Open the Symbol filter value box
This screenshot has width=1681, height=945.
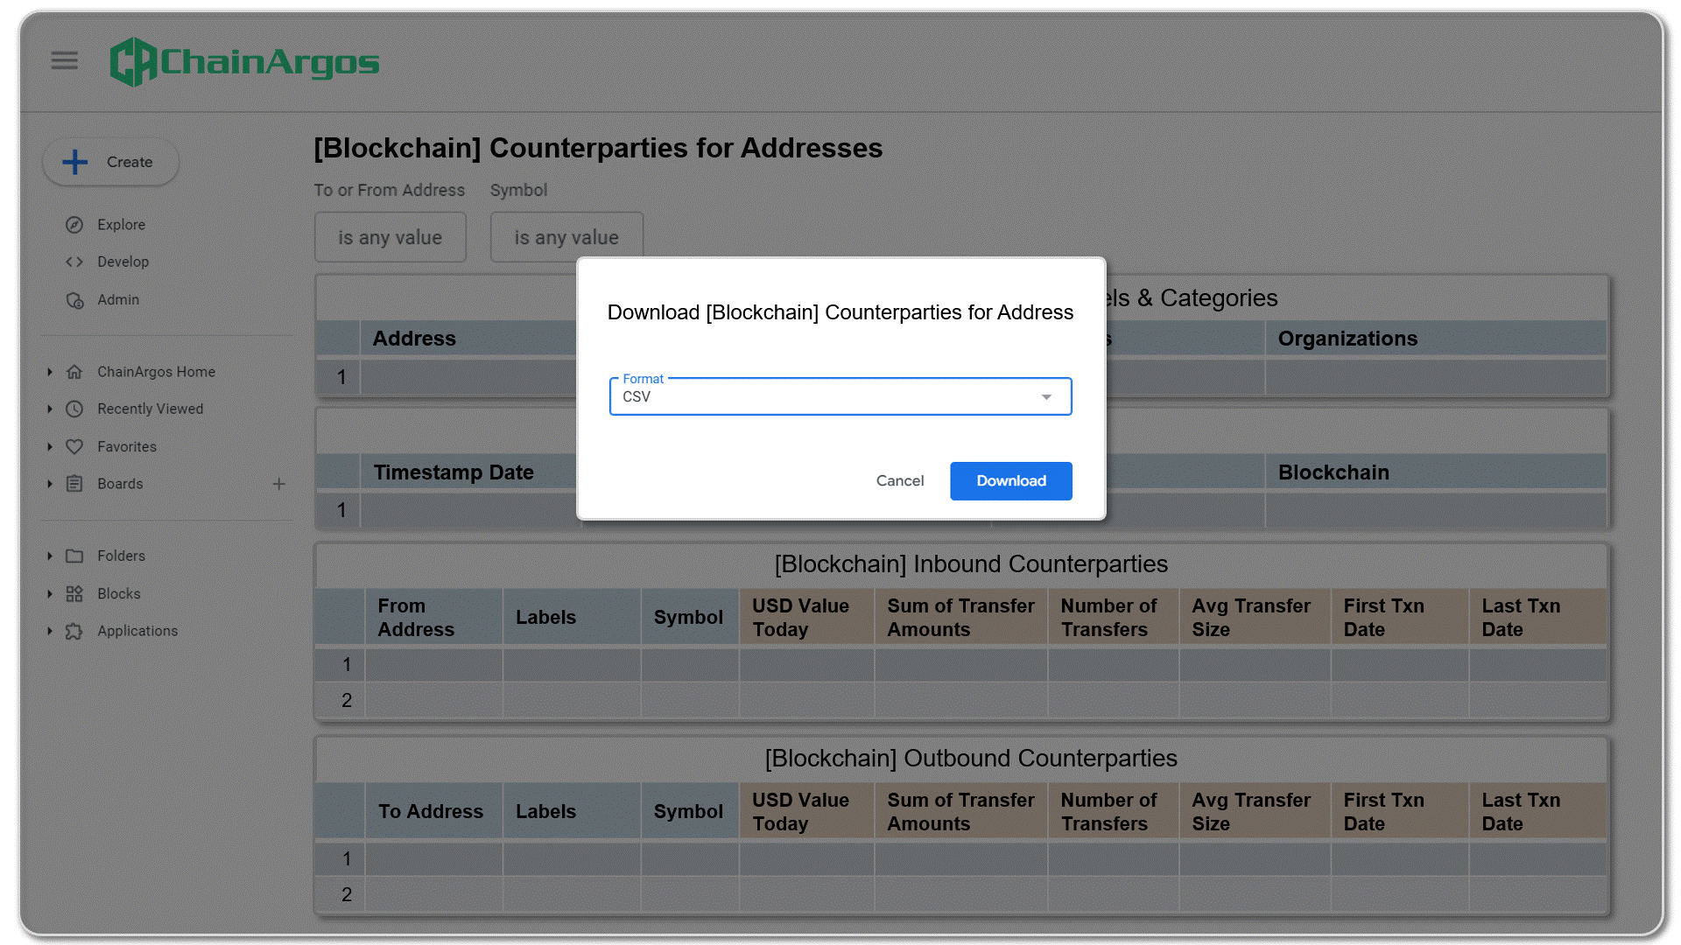pos(566,237)
